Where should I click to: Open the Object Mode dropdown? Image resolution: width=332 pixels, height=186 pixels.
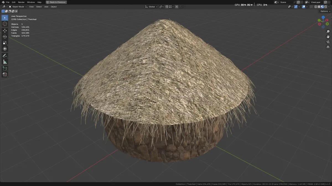18,7
